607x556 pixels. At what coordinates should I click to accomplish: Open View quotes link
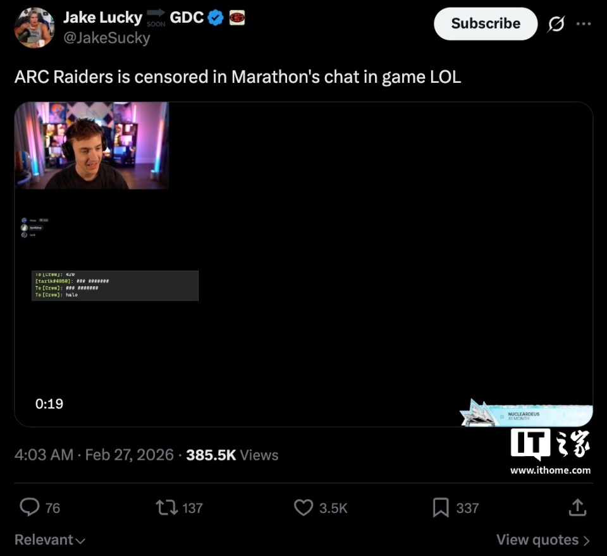(543, 540)
